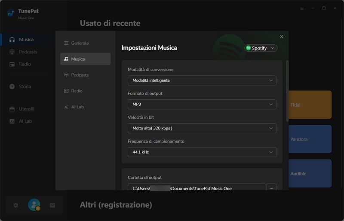The height and width of the screenshot is (221, 344).
Task: Open Utensili tools in the sidebar
Action: [x=27, y=109]
